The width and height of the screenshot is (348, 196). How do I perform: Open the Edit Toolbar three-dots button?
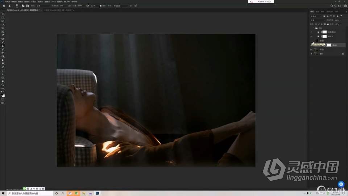(x=3, y=88)
